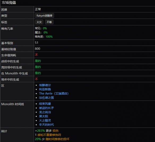Click 是的 beside 在 Monolith 中生成
The image size is (155, 142).
38,73
